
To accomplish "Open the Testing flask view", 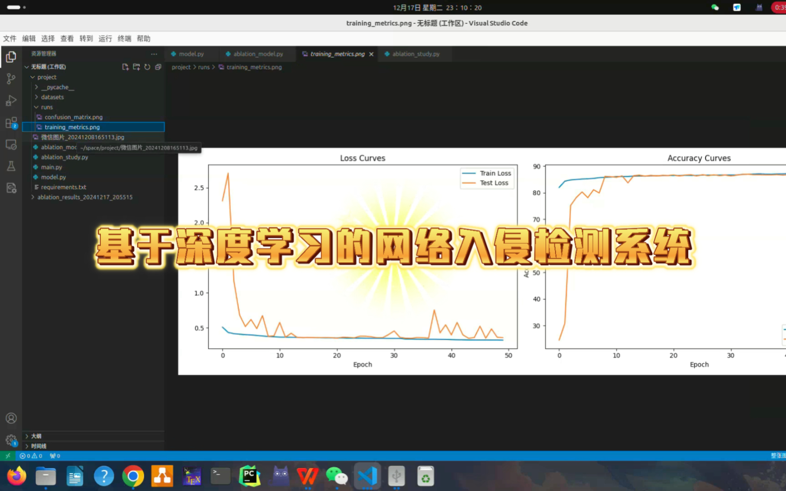I will click(11, 166).
